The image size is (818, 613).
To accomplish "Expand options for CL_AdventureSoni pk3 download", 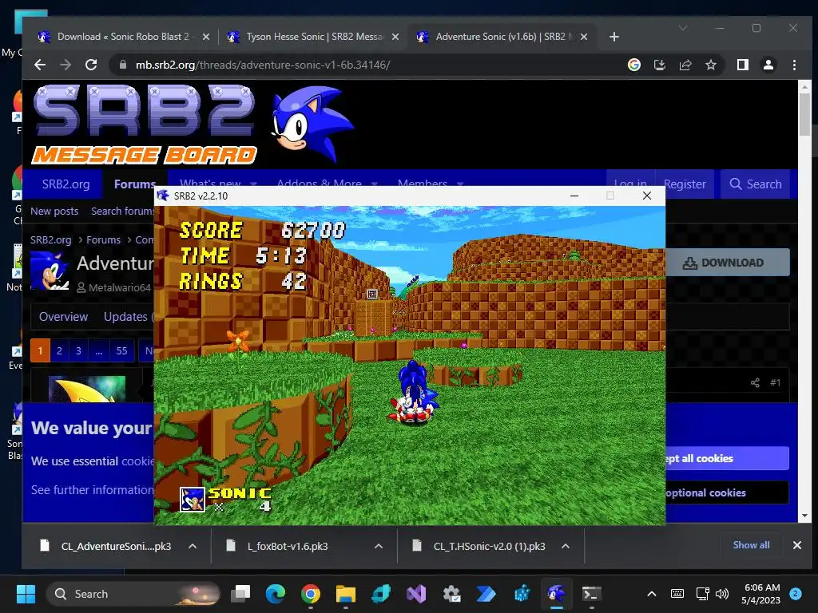I will click(x=193, y=546).
